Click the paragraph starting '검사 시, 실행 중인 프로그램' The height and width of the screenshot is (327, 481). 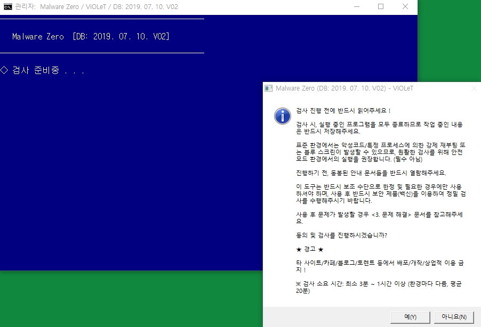click(380, 128)
